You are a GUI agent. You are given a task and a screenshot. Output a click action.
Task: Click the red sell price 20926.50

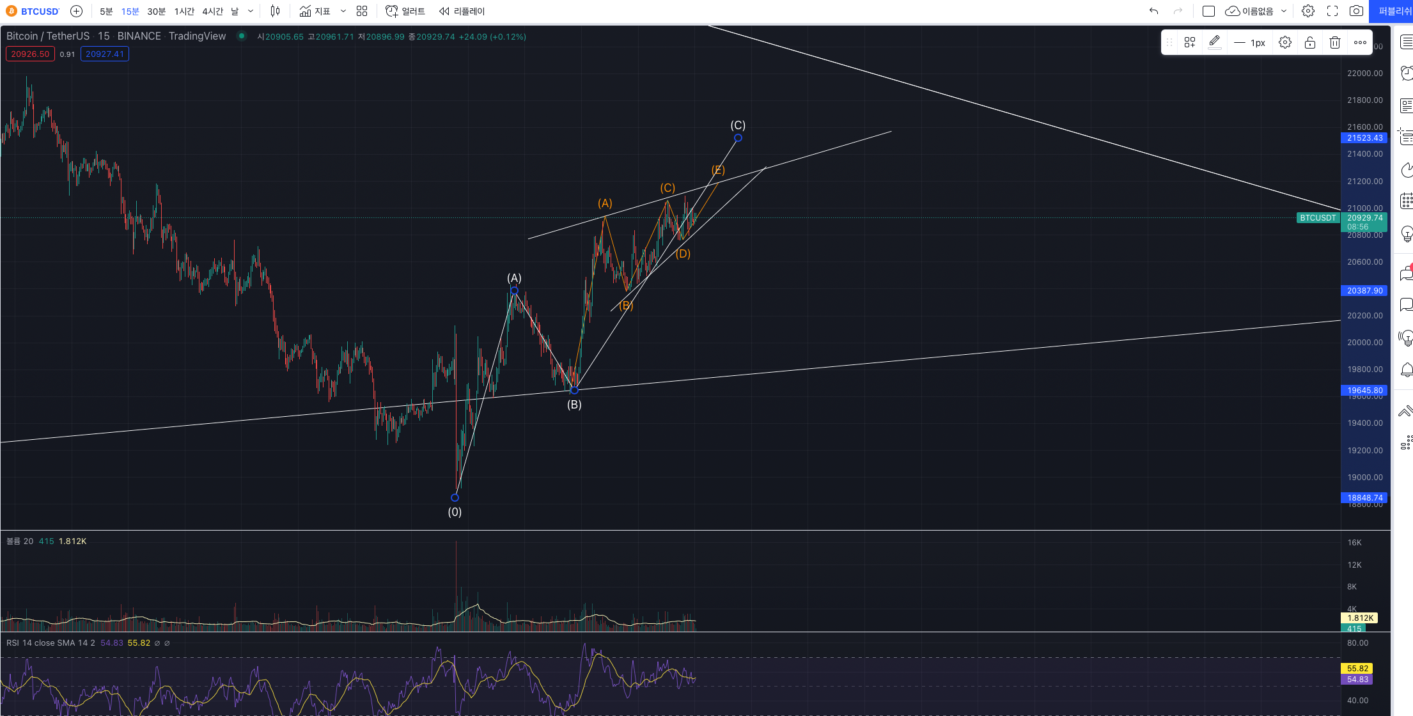[x=30, y=54]
